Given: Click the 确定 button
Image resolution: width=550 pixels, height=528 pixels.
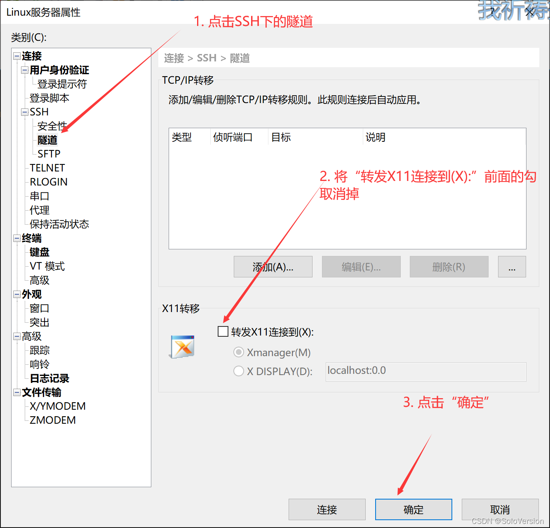Looking at the screenshot, I should coord(413,509).
